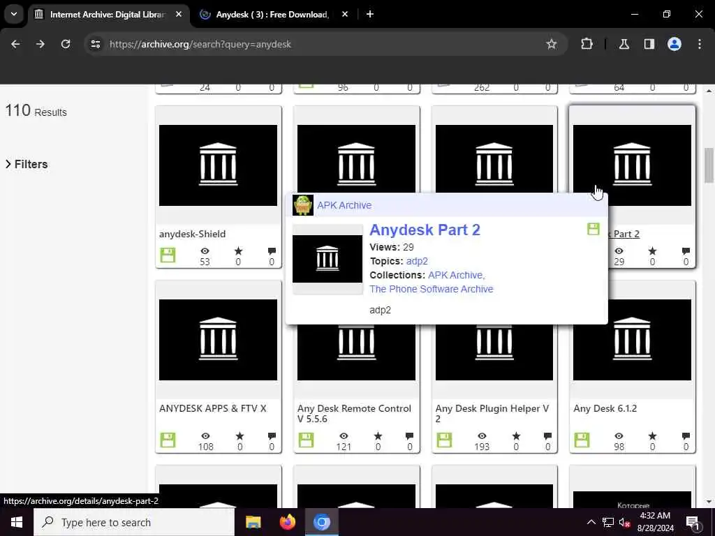Open a new browser tab
This screenshot has height=536, width=715.
(370, 14)
